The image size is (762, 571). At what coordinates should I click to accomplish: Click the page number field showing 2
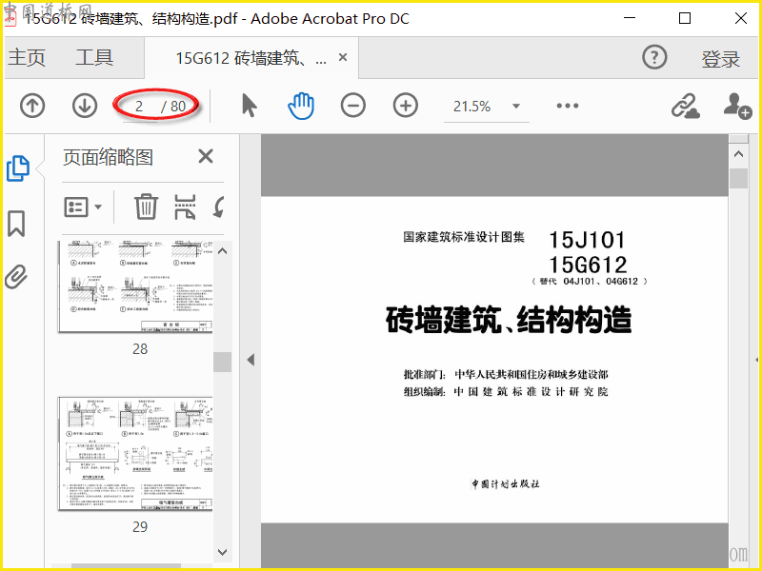(139, 107)
